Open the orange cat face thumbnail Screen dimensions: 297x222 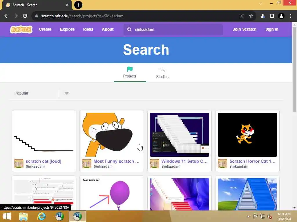112,135
